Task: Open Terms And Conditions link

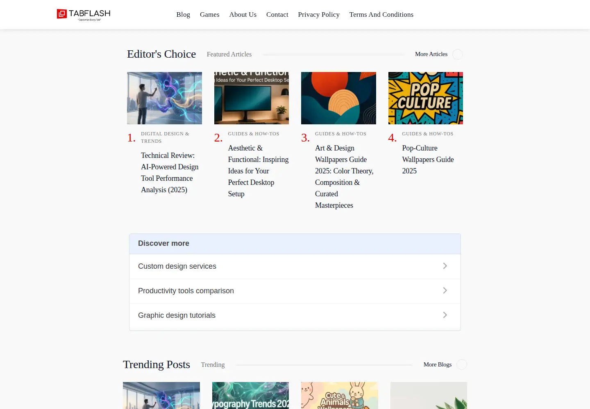Action: 381,14
